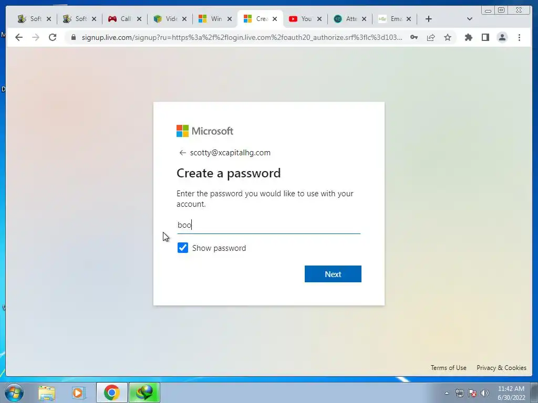
Task: Switch to the YouTube tab
Action: pos(301,19)
